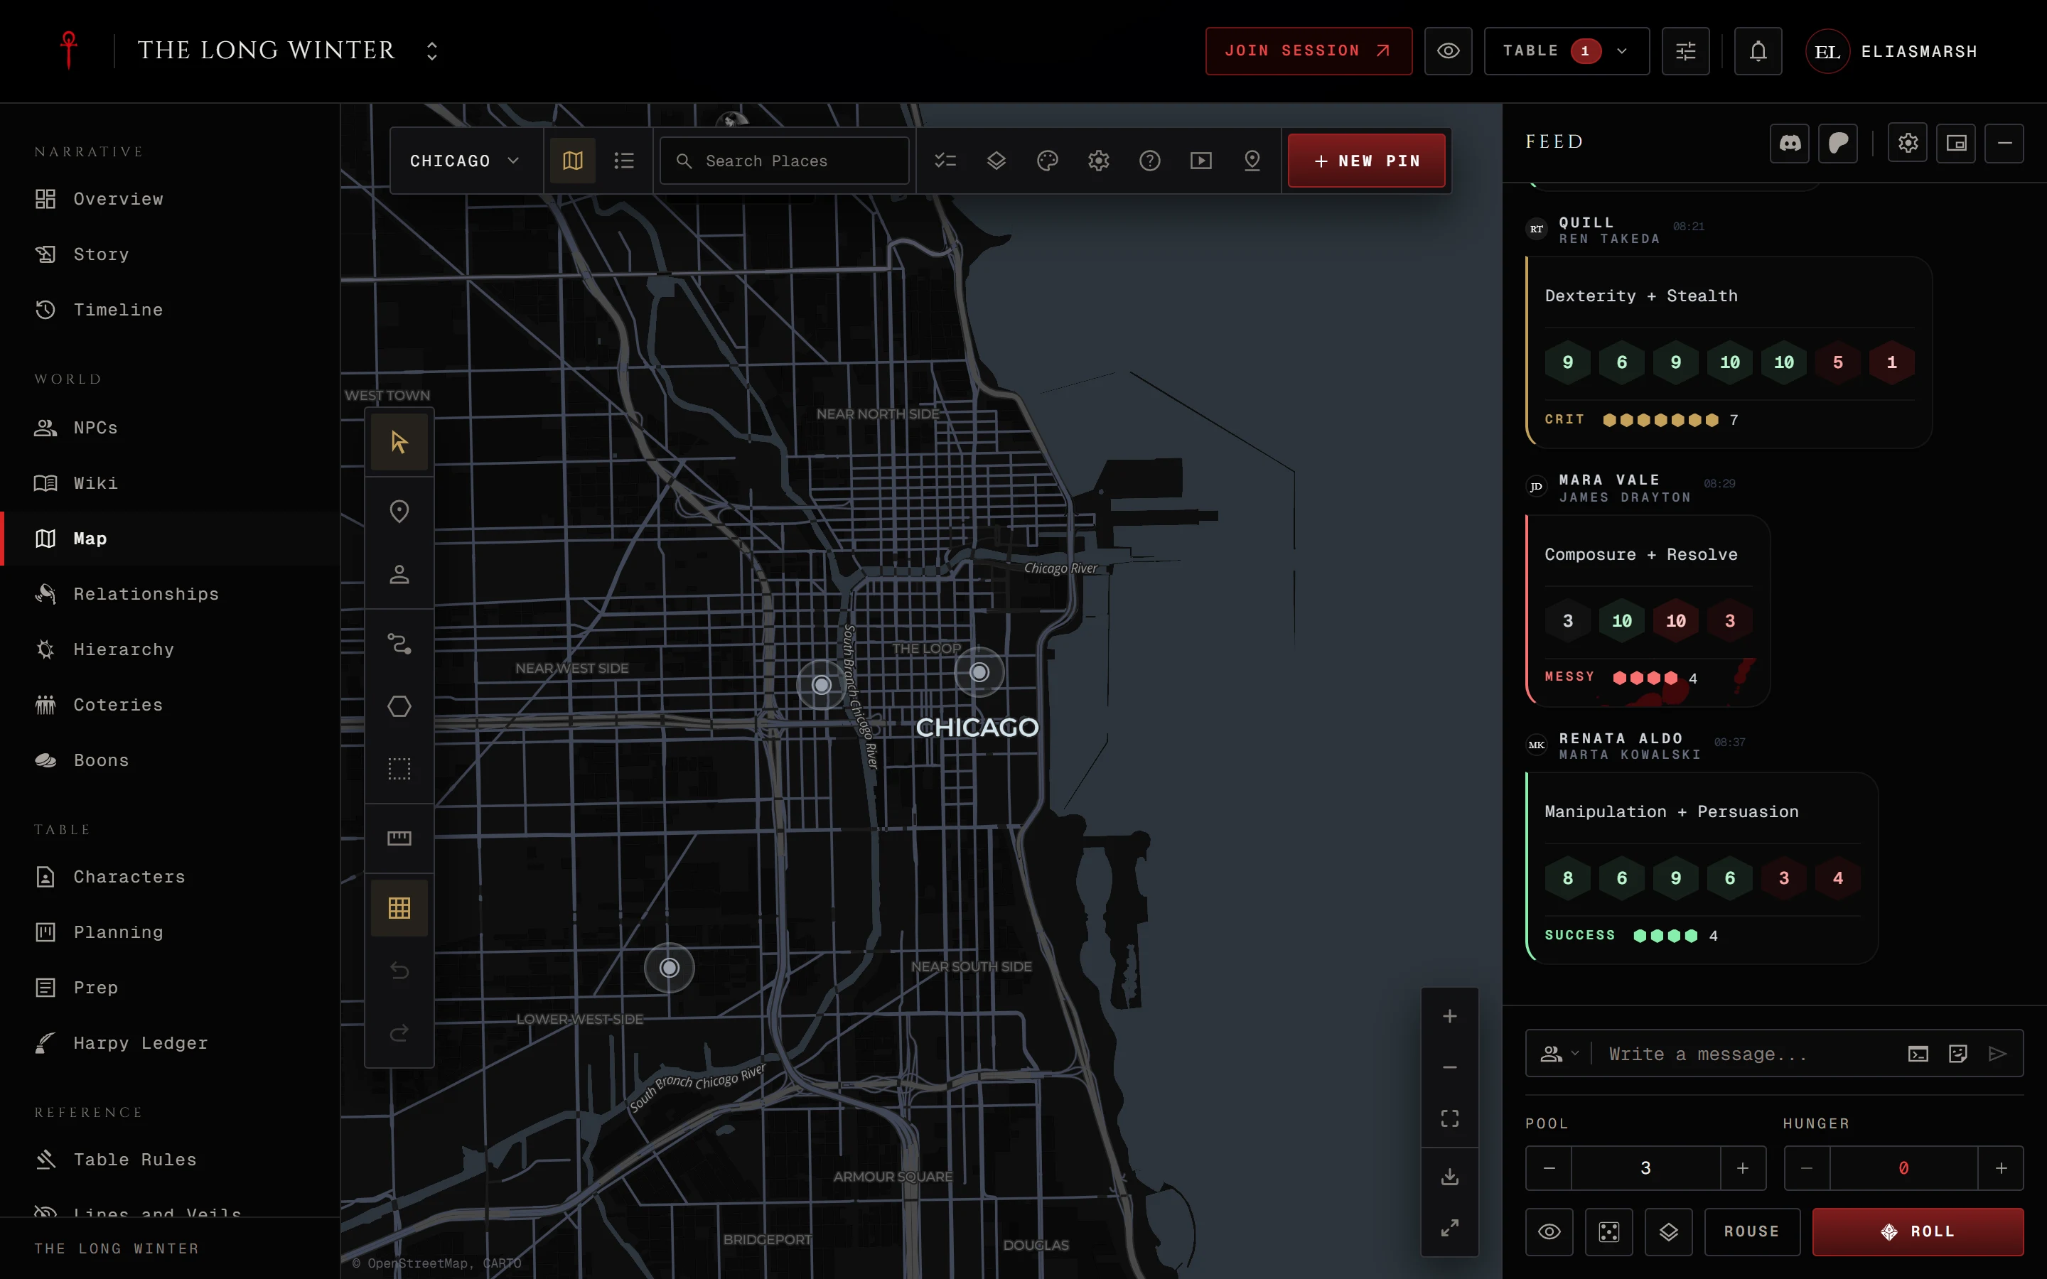Open the map layers icon
Screen dimensions: 2047x1279
(x=996, y=161)
